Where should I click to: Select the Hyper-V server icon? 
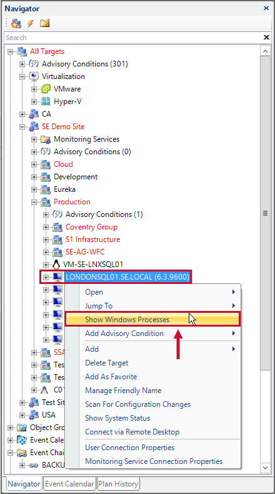coord(46,102)
